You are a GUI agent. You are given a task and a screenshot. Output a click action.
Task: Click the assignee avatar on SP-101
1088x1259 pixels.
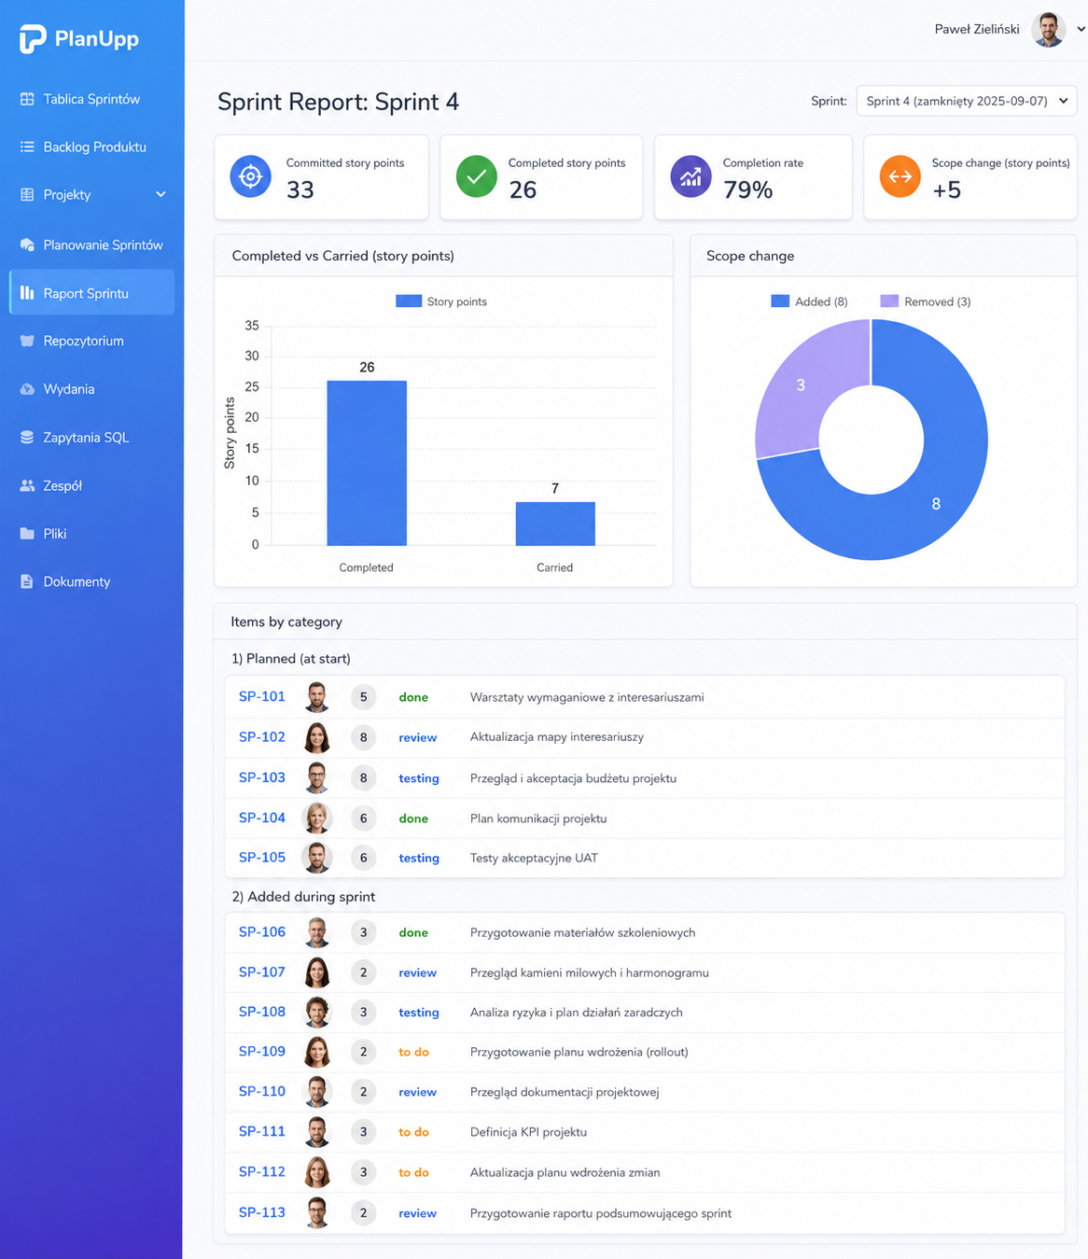pyautogui.click(x=317, y=697)
